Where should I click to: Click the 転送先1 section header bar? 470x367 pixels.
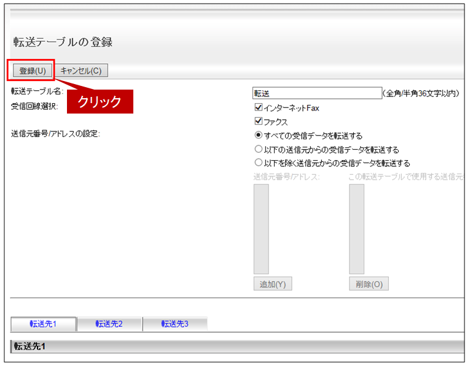237,347
